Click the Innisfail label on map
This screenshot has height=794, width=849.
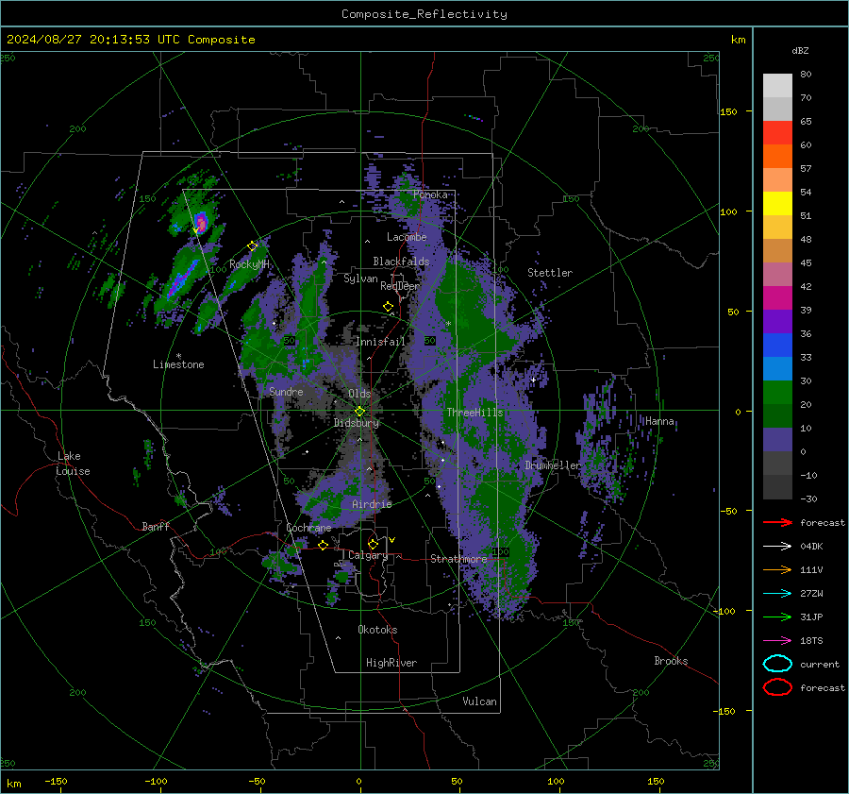pyautogui.click(x=380, y=342)
